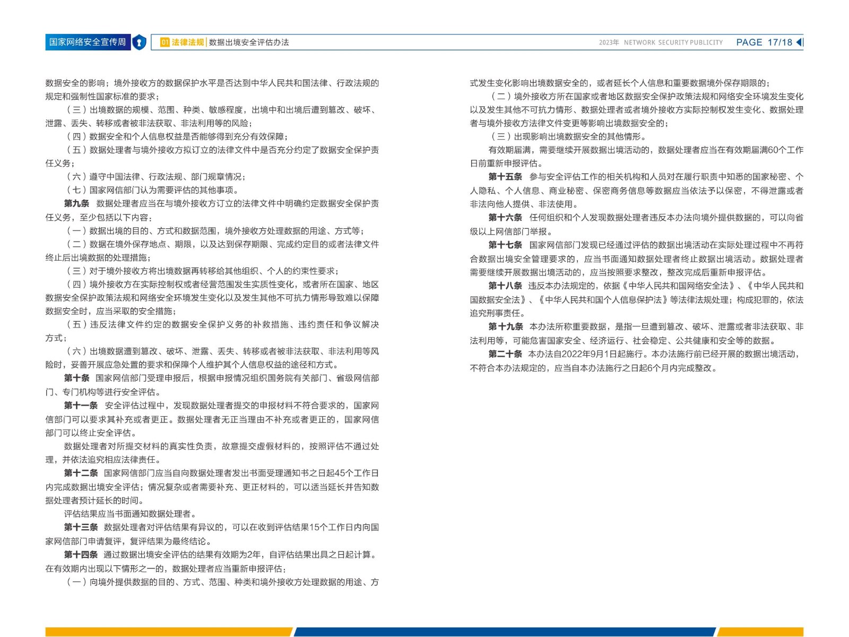Screen dimensions: 849x637
Task: Click the 第十一条 article heading
Action: tap(81, 406)
